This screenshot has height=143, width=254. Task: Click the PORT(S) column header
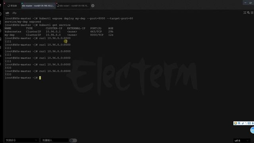coord(96,28)
